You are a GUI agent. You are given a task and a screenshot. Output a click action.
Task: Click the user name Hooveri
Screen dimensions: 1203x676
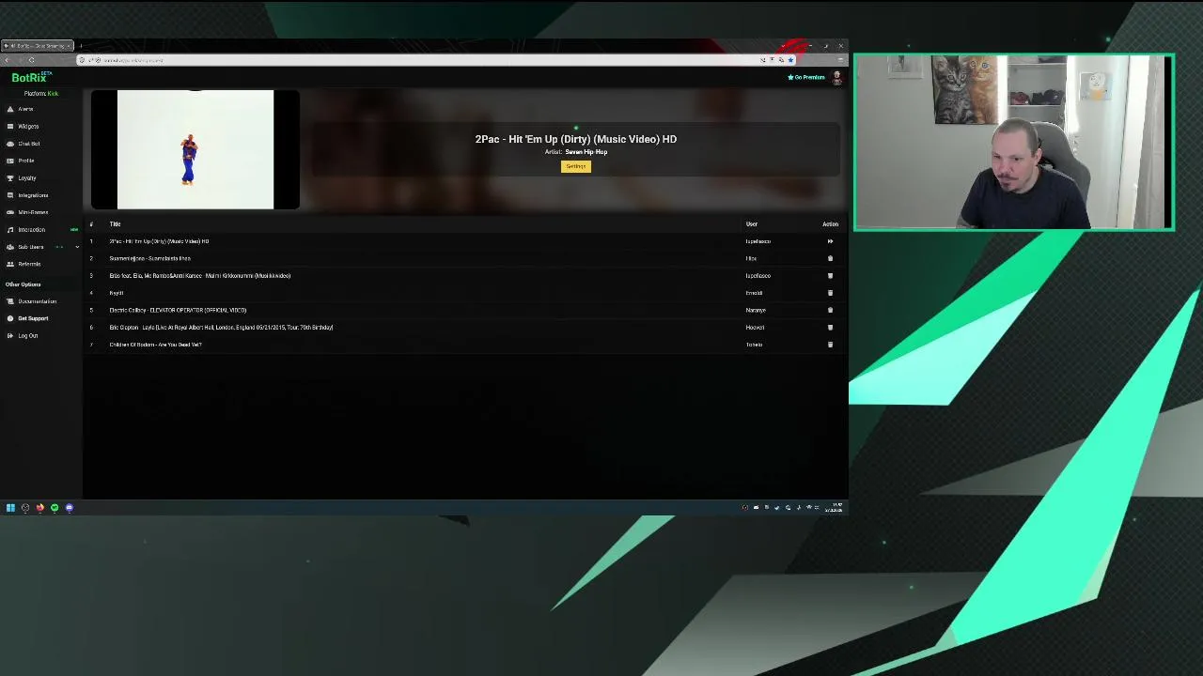click(x=755, y=328)
